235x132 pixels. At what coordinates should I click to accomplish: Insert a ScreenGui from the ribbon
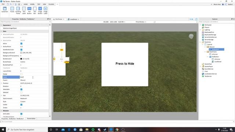tap(5, 10)
